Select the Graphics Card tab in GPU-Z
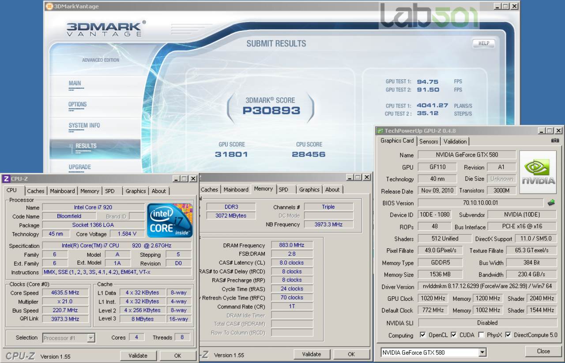 click(397, 141)
